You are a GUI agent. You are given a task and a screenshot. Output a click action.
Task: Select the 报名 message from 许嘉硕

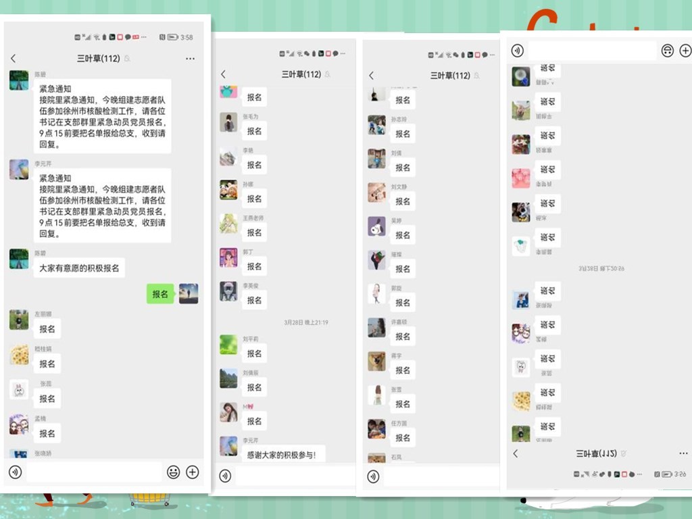(x=403, y=337)
